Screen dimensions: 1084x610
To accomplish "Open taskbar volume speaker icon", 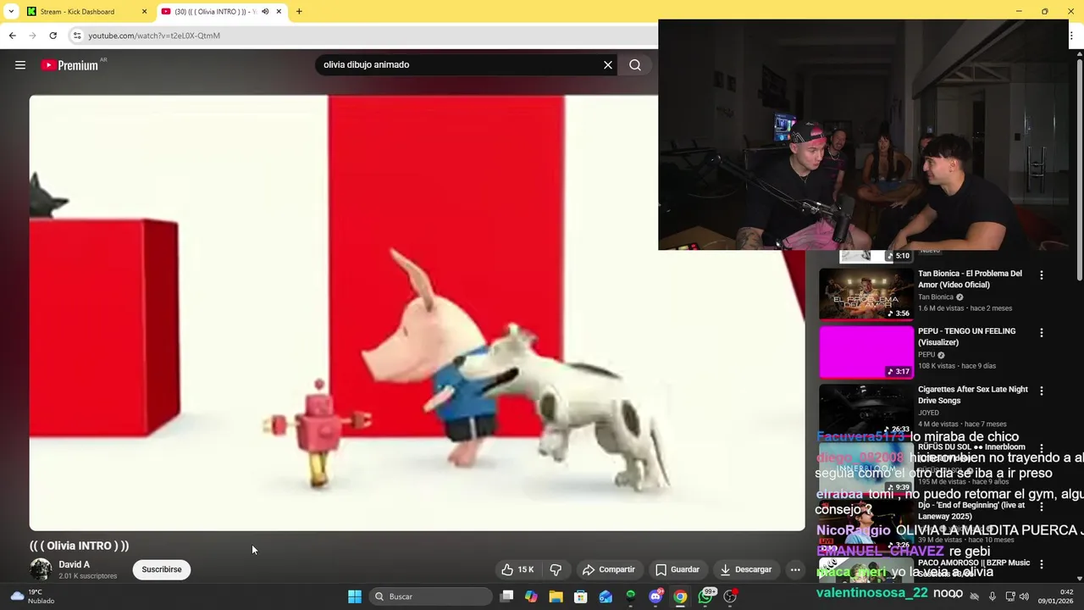I will click(1023, 596).
